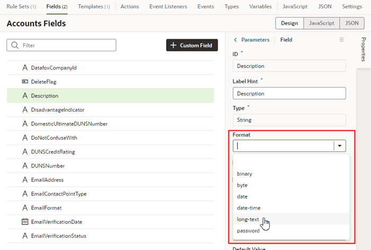Select the DoNotConfuseWith field
Screen dimensions: 371x250
[x=110, y=138]
